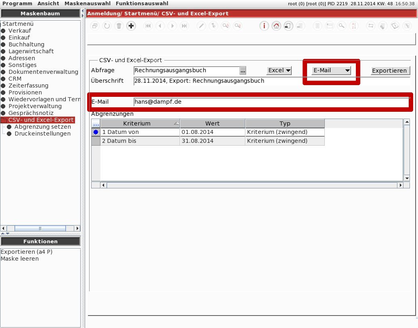The image size is (418, 328).
Task: Click the circular refresh arrow toolbar icon
Action: [x=107, y=26]
